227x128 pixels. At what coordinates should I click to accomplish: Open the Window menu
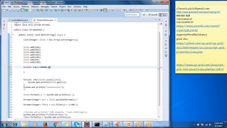(77, 7)
